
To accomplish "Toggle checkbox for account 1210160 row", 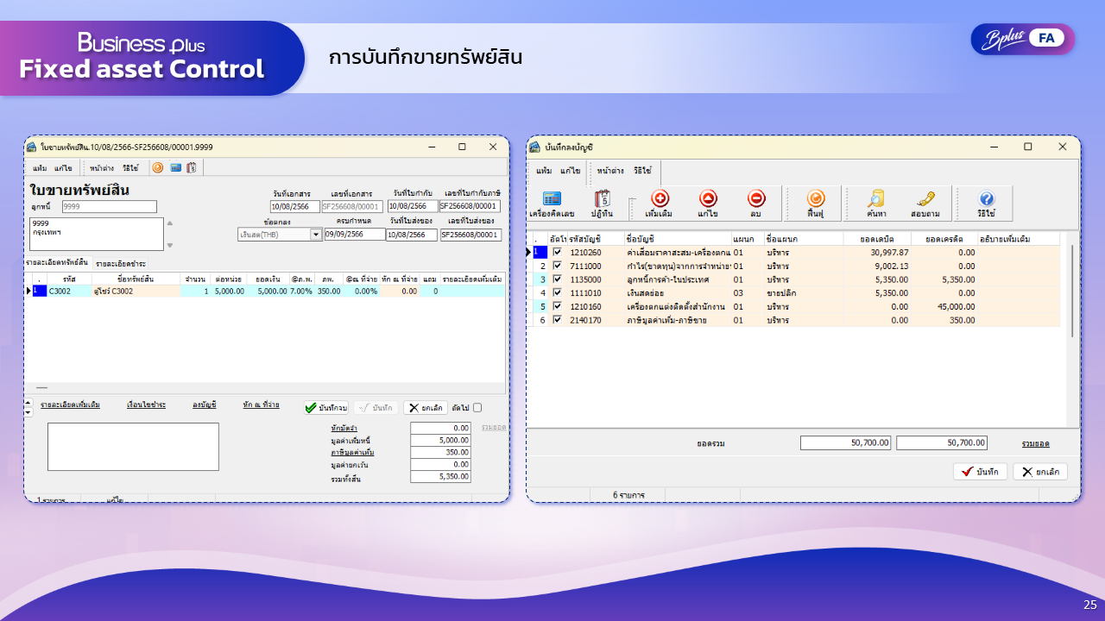I will (x=557, y=306).
